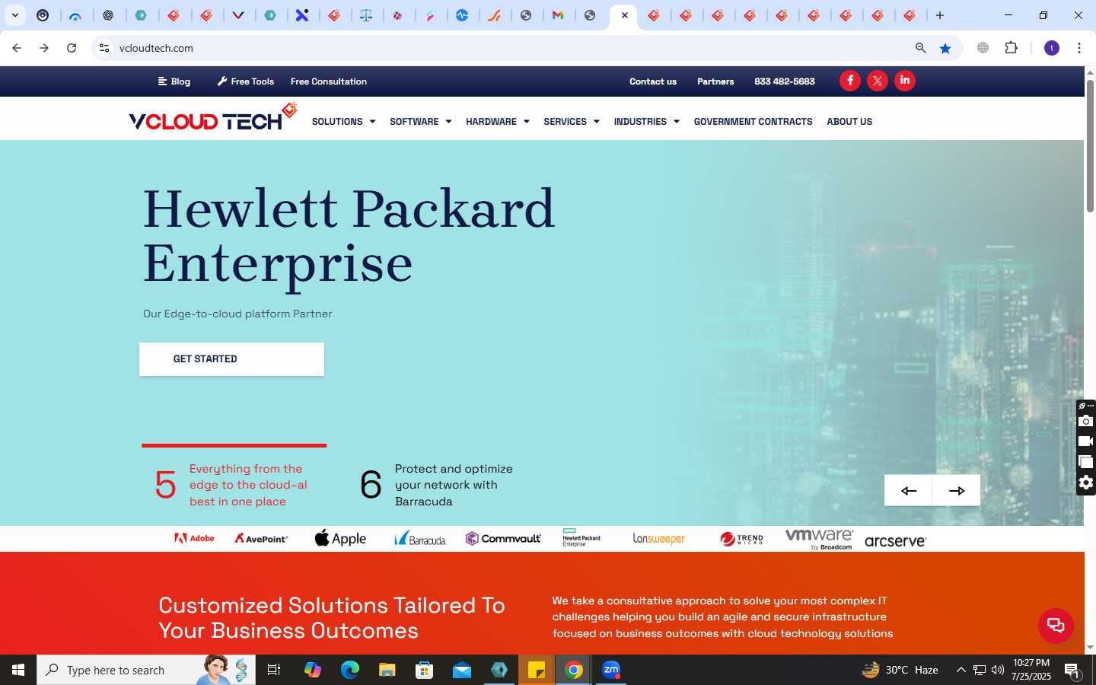
Task: Call 833 482-5683 phone link
Action: click(x=784, y=81)
